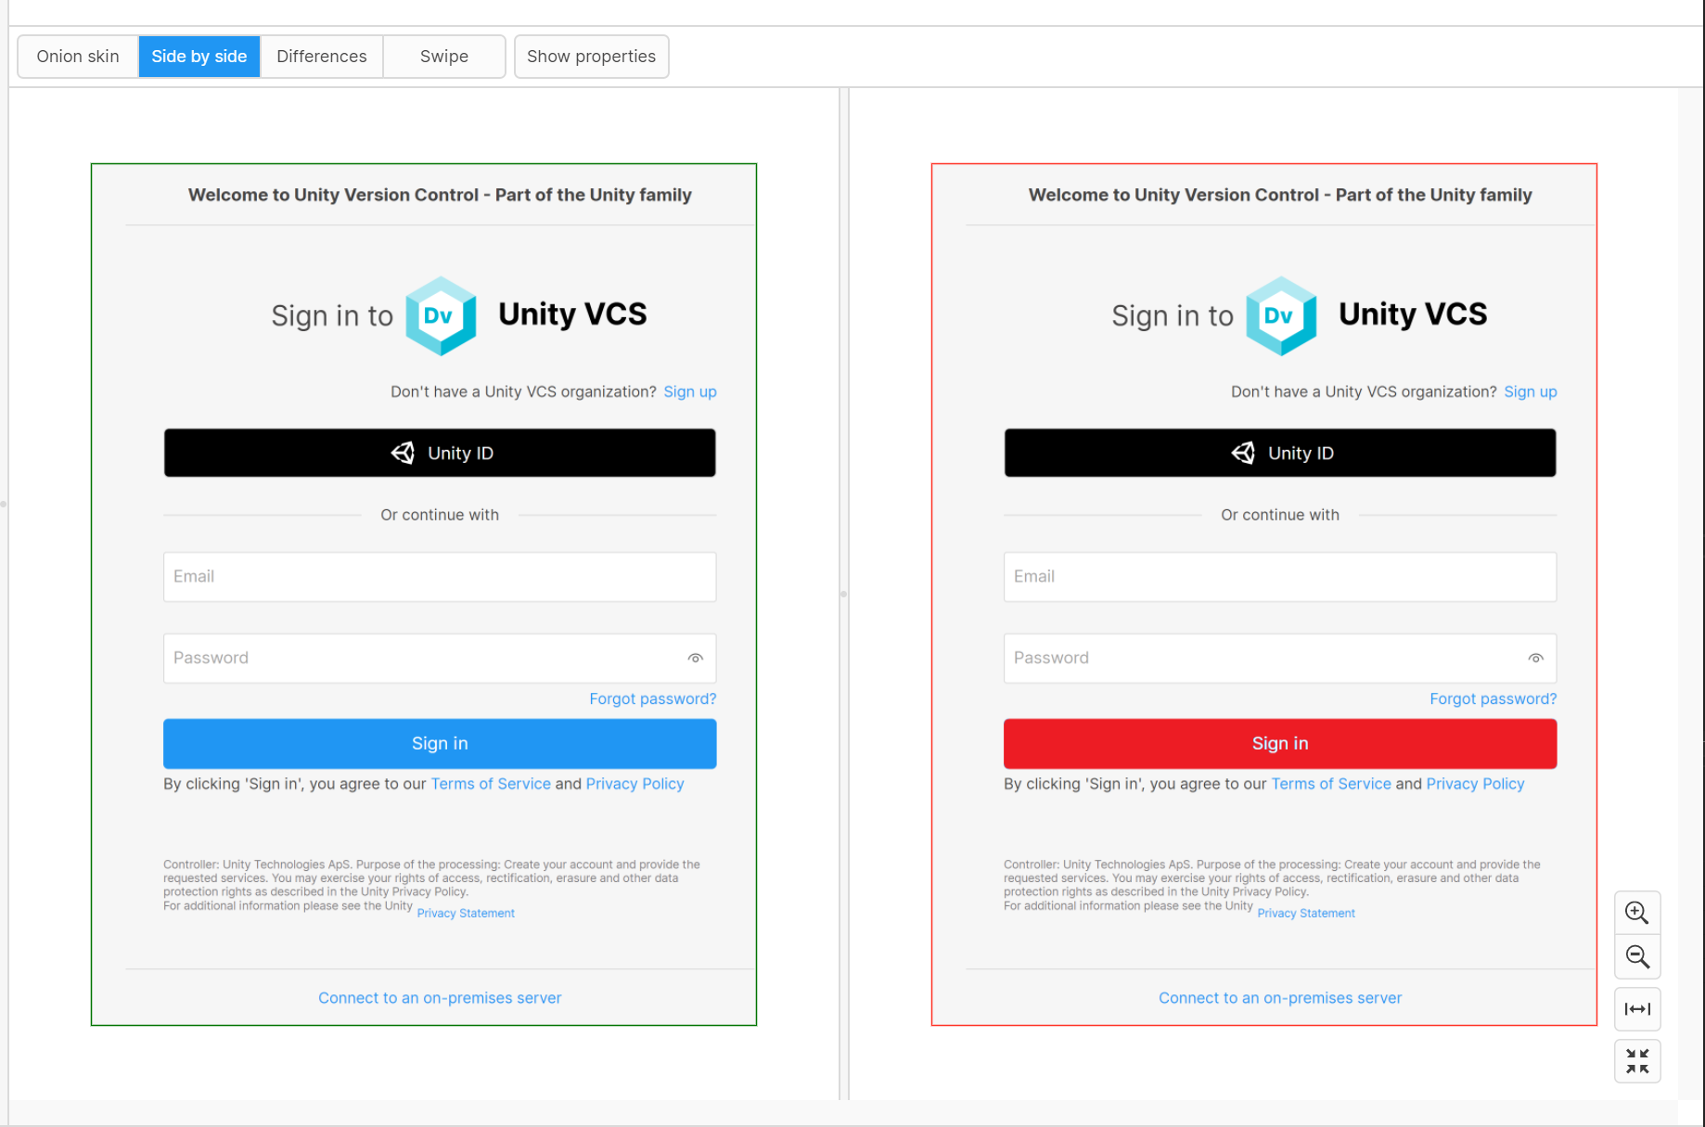The width and height of the screenshot is (1705, 1127).
Task: Toggle password visibility eye in right screenshot
Action: coord(1535,658)
